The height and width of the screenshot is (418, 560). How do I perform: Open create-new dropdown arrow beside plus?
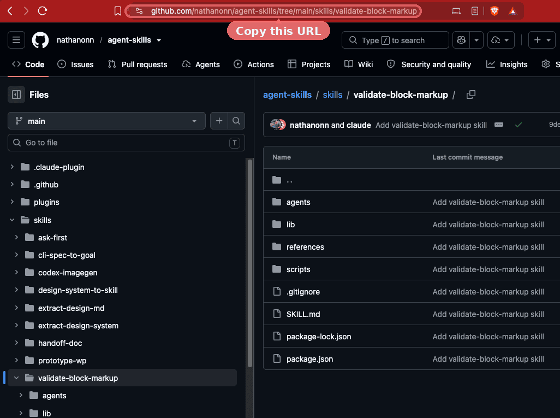click(x=549, y=40)
